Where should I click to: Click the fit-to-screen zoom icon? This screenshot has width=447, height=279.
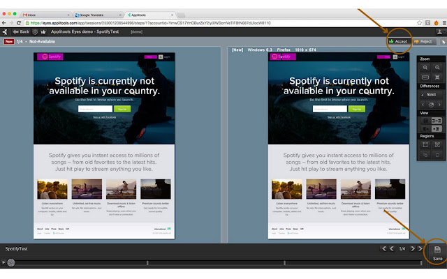(x=437, y=77)
